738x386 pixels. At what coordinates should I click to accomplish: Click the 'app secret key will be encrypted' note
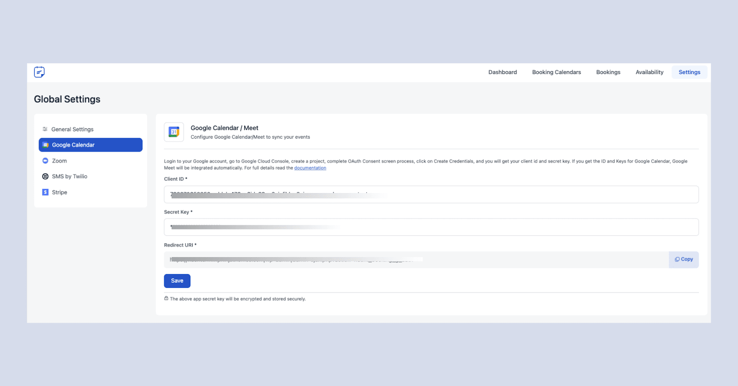[238, 299]
